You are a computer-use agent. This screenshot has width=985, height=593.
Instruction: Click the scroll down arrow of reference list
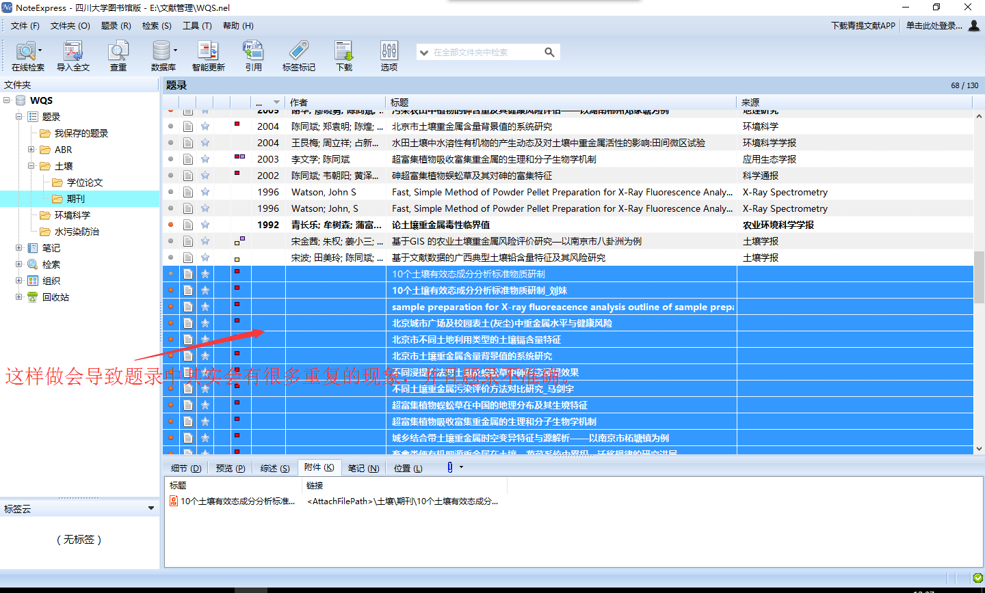tap(979, 449)
